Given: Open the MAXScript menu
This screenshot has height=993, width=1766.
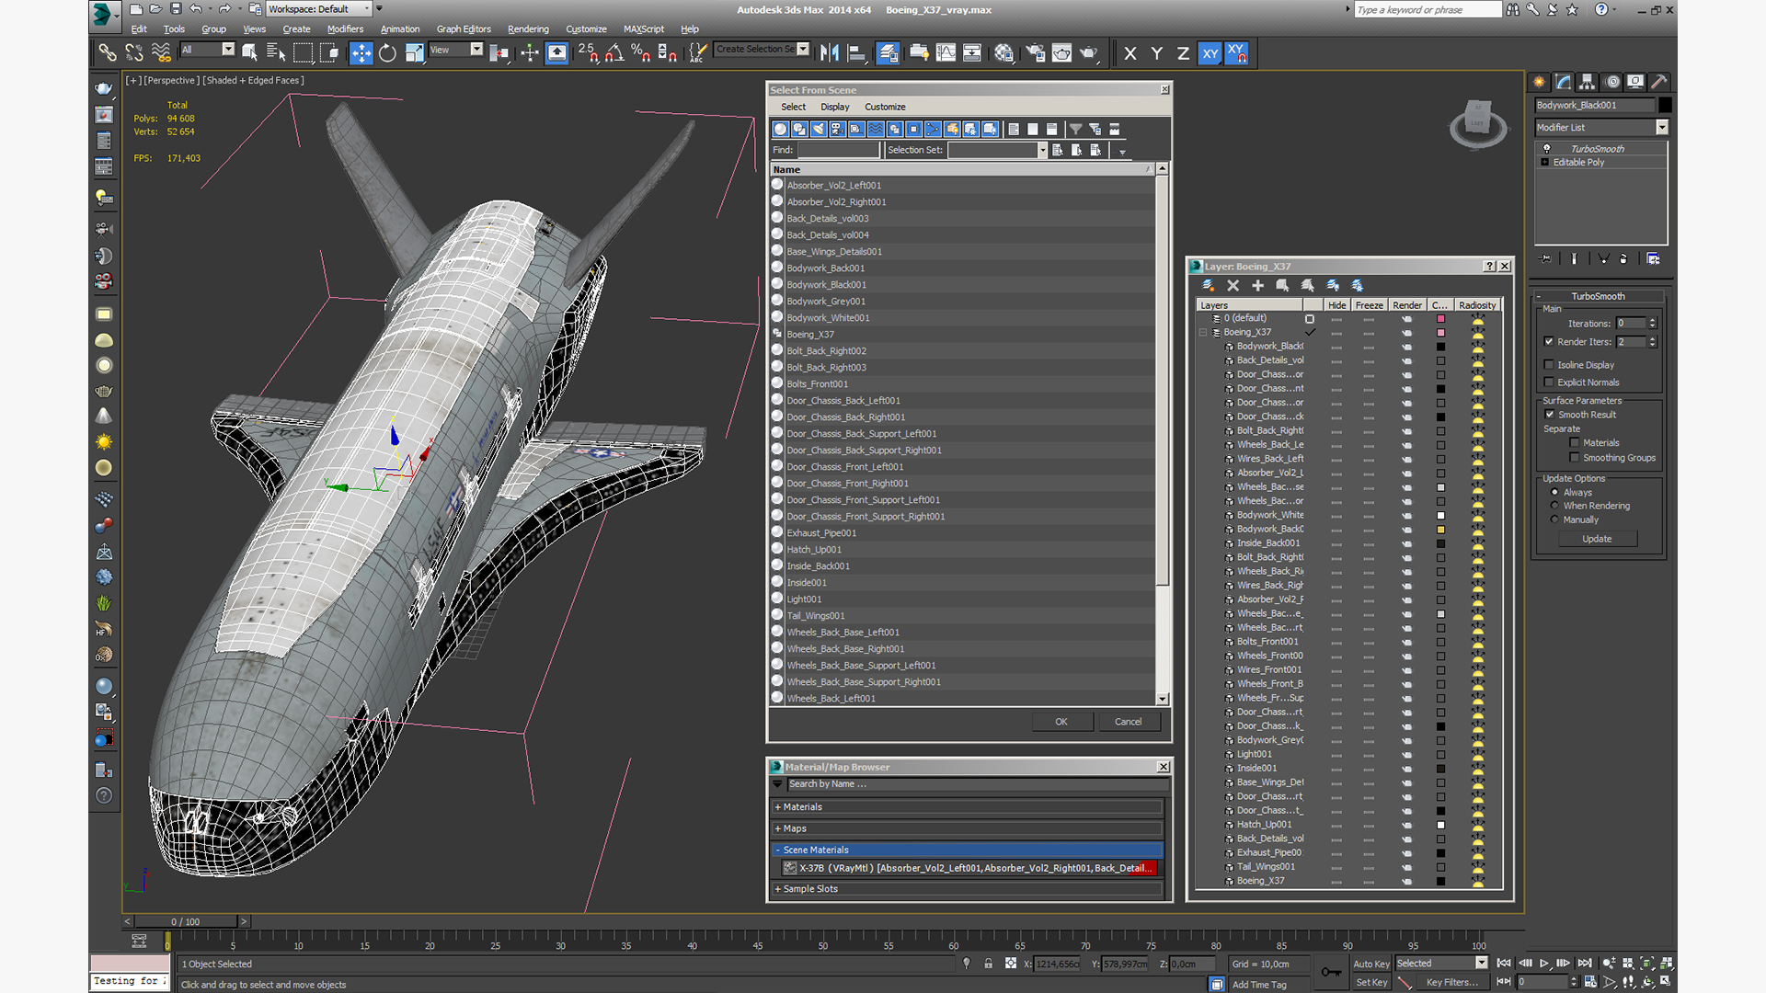Looking at the screenshot, I should pos(644,29).
